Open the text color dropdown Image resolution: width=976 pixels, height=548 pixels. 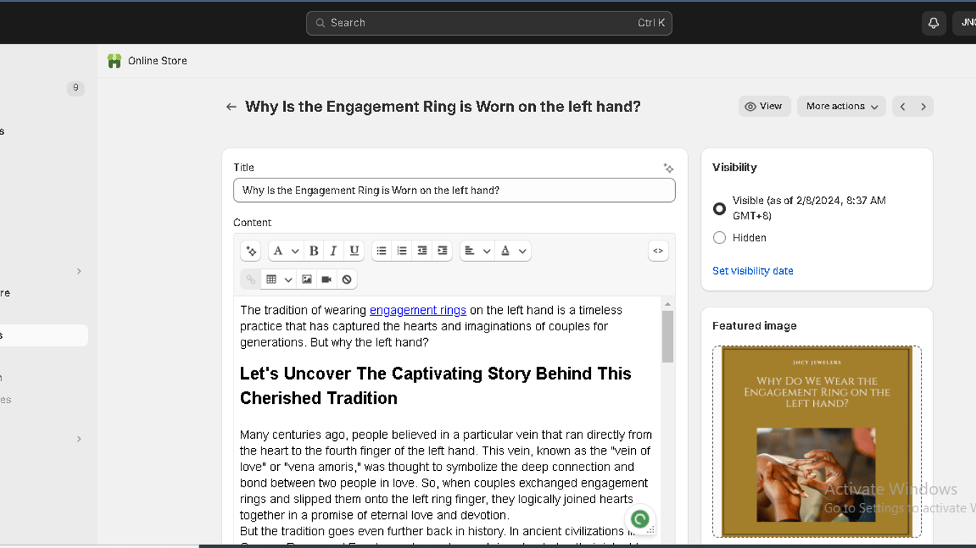pos(513,251)
